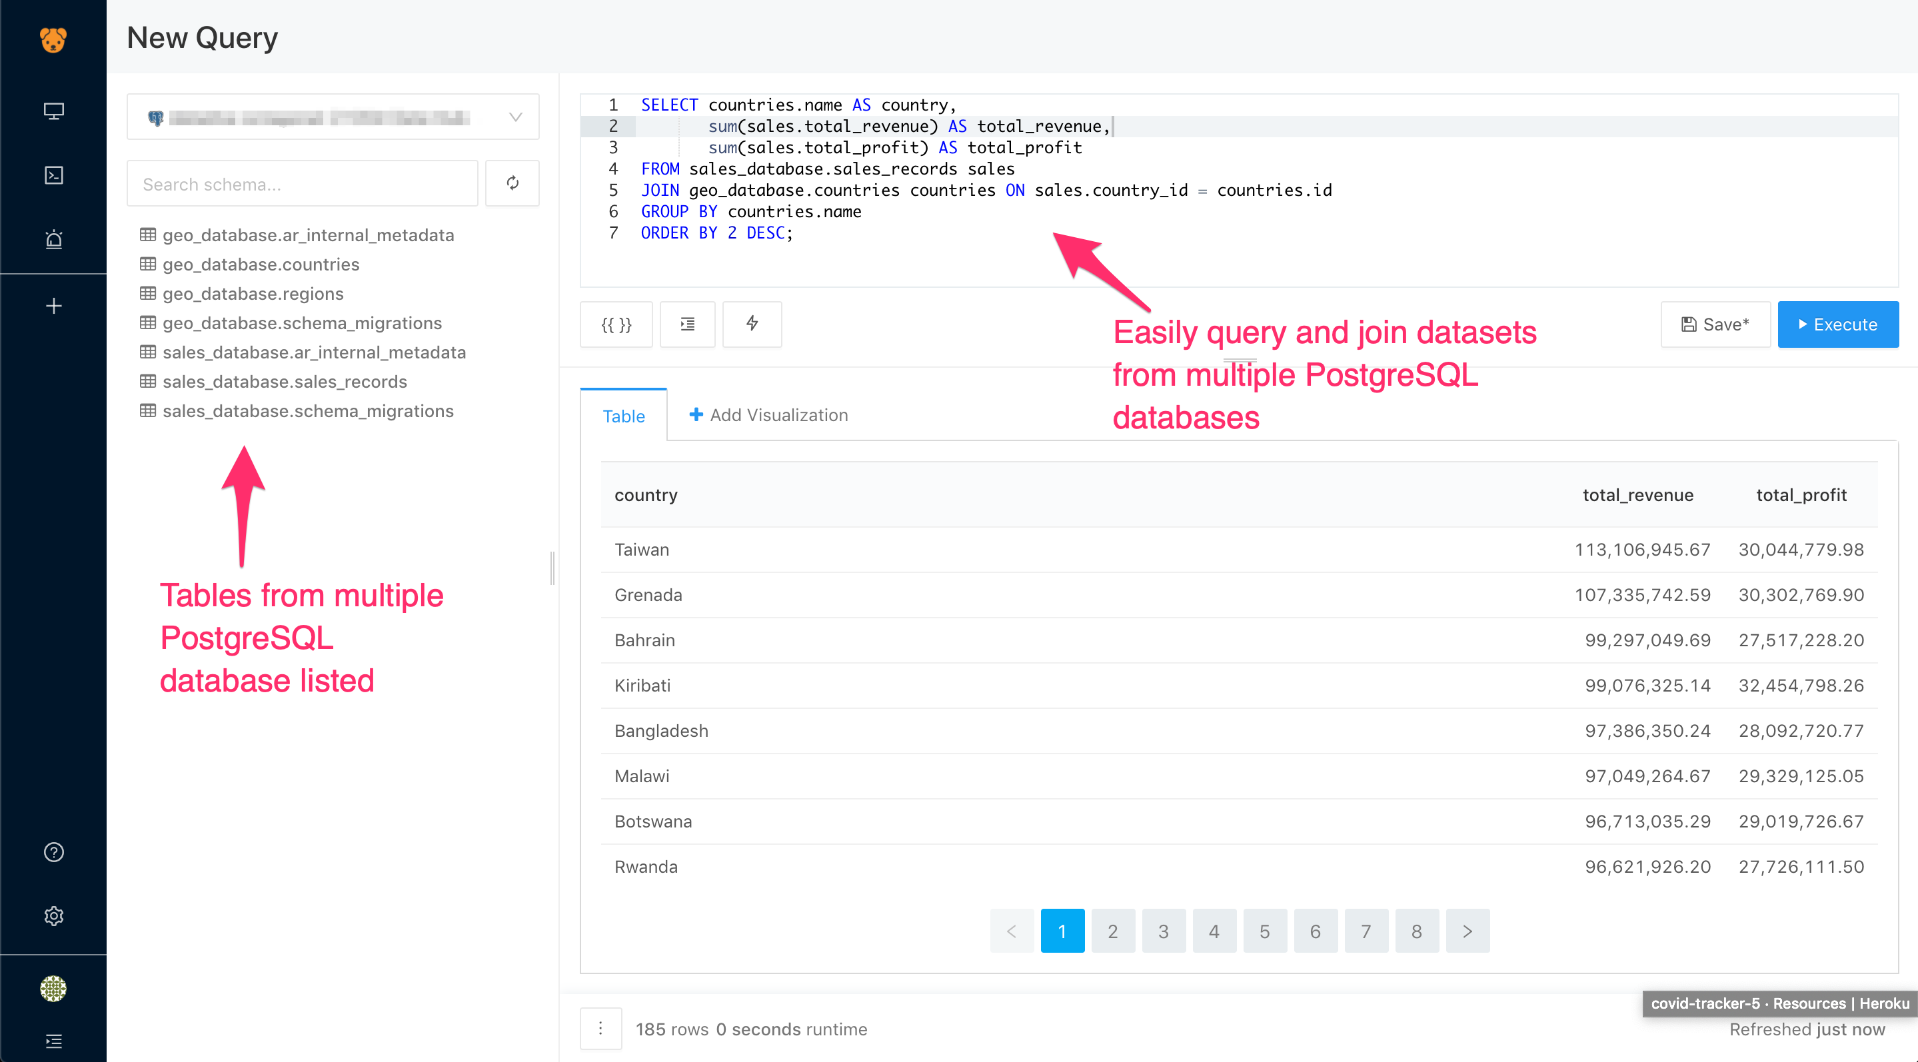The image size is (1918, 1062).
Task: Click the plus icon to add new connection
Action: [x=53, y=306]
